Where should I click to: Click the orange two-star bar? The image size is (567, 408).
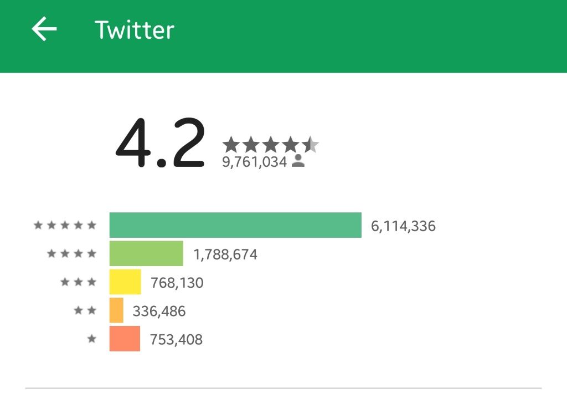tap(116, 310)
